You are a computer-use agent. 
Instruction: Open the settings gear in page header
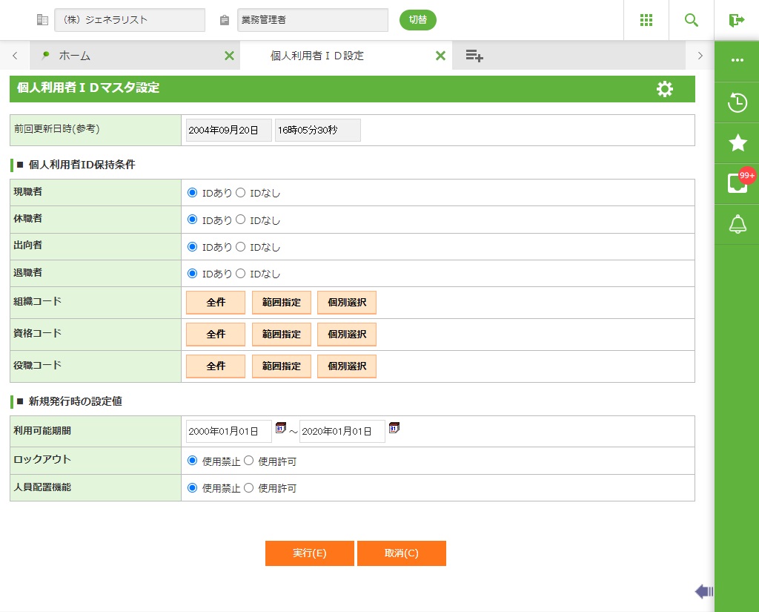[x=665, y=89]
